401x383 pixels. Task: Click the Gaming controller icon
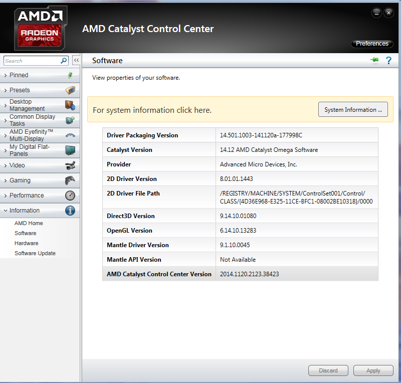70,180
